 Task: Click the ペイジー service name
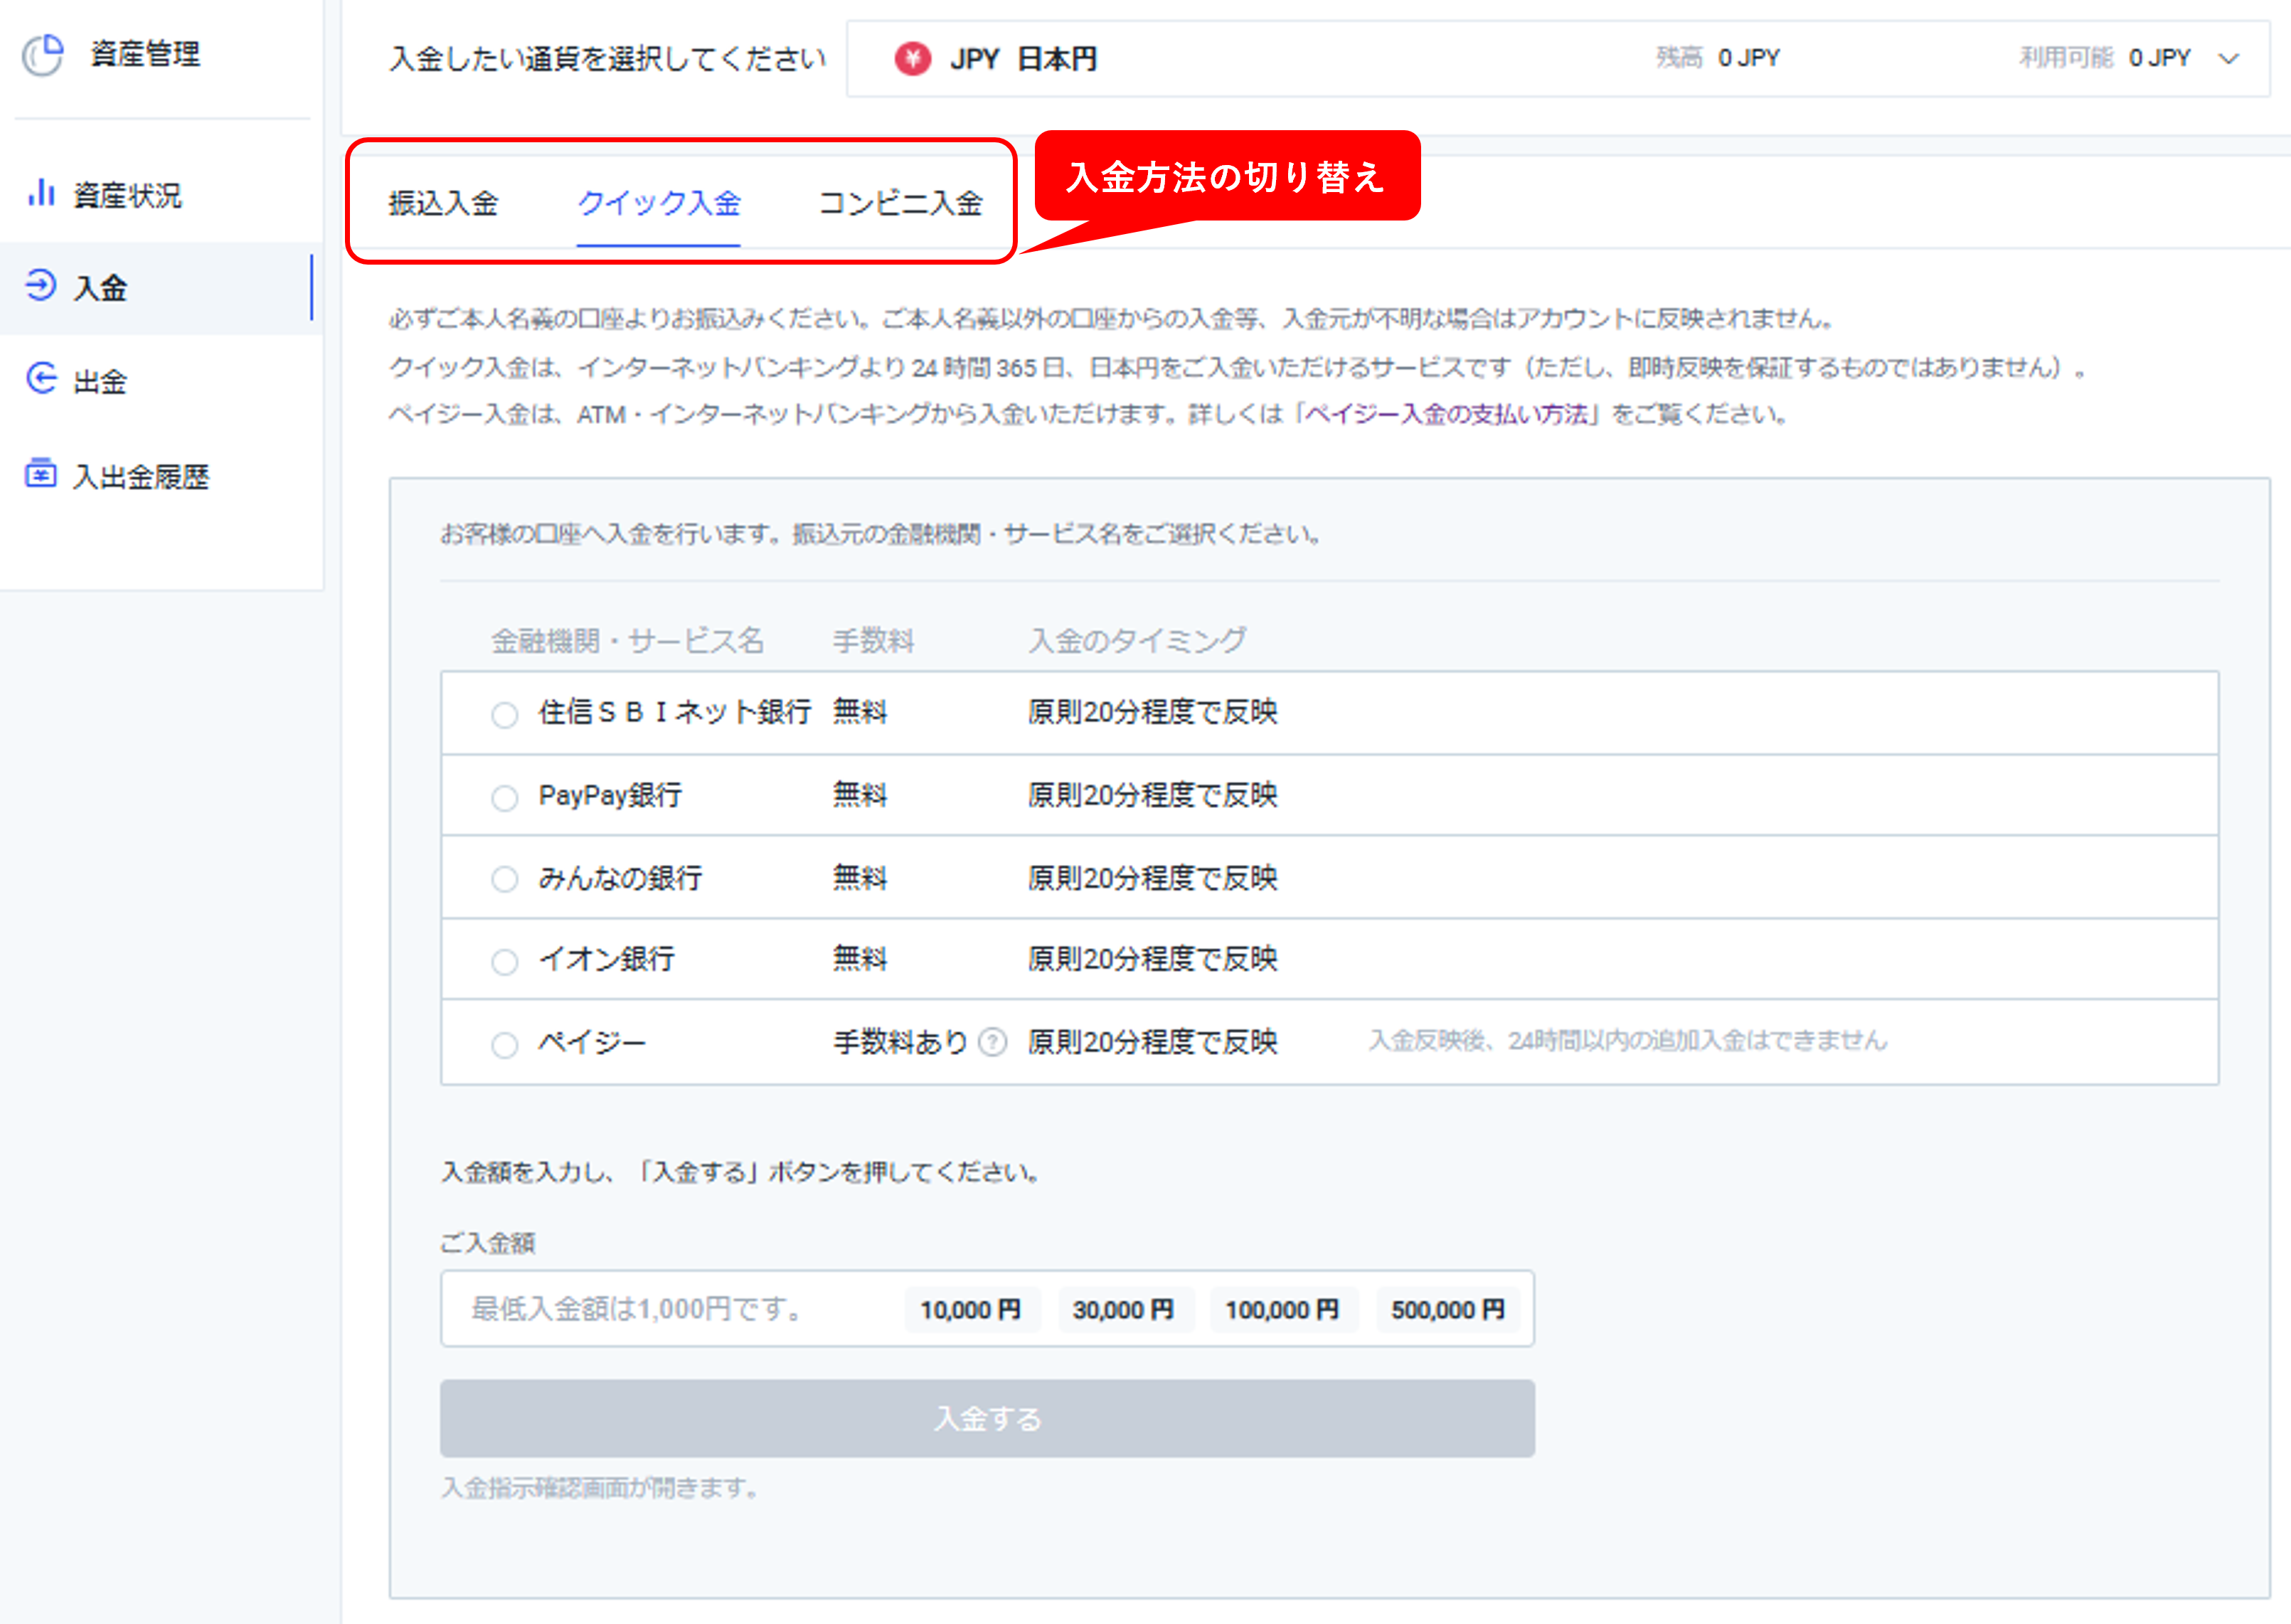click(592, 1042)
